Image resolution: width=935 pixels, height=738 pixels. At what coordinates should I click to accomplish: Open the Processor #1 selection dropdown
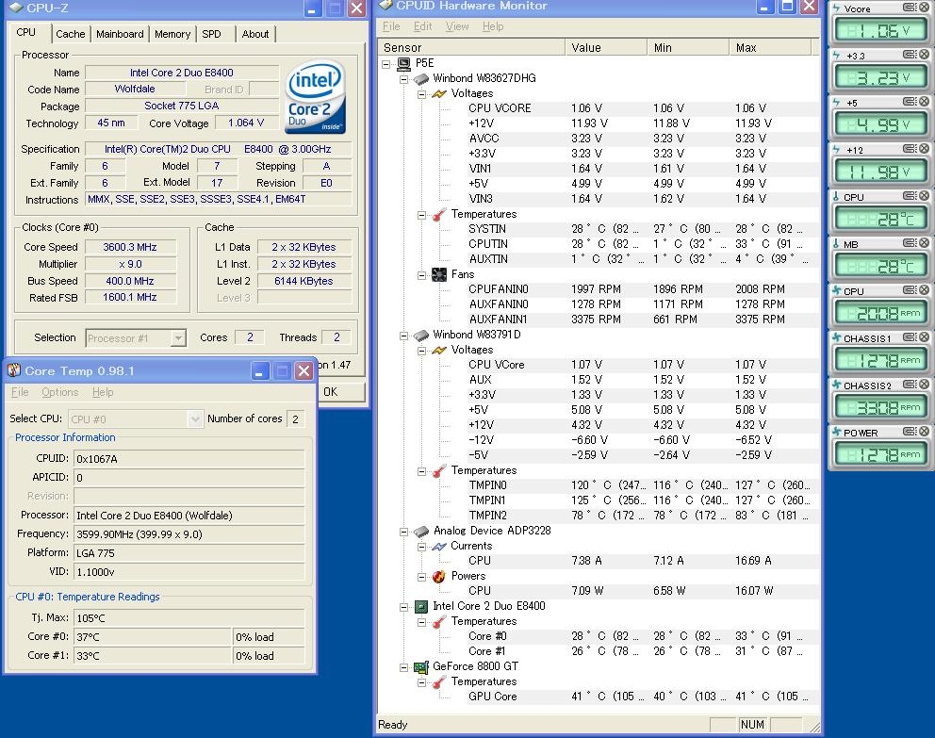pos(178,338)
